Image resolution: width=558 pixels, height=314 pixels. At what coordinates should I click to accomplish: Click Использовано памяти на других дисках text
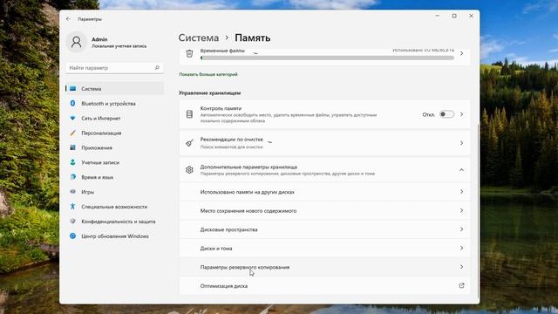(248, 192)
